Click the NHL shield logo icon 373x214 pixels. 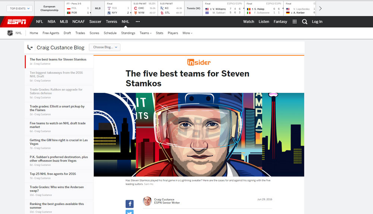tap(10, 33)
